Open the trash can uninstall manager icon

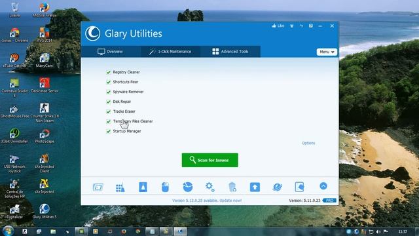[x=232, y=187]
